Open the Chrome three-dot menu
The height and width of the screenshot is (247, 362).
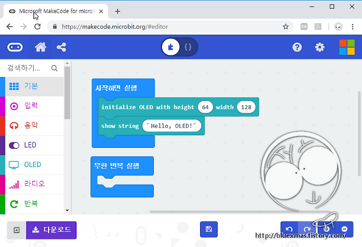352,27
